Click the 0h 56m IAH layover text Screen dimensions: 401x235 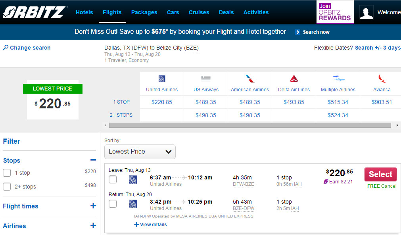tap(289, 184)
